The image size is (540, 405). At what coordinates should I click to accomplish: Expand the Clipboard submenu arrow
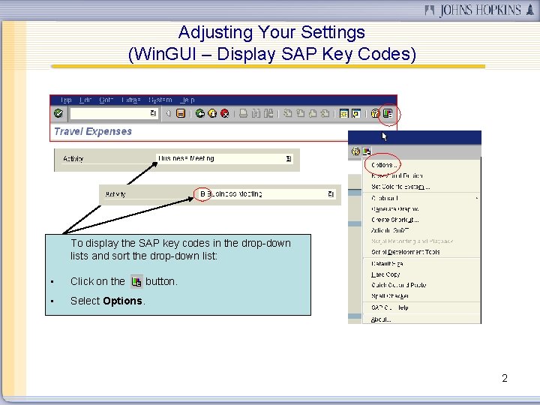477,198
